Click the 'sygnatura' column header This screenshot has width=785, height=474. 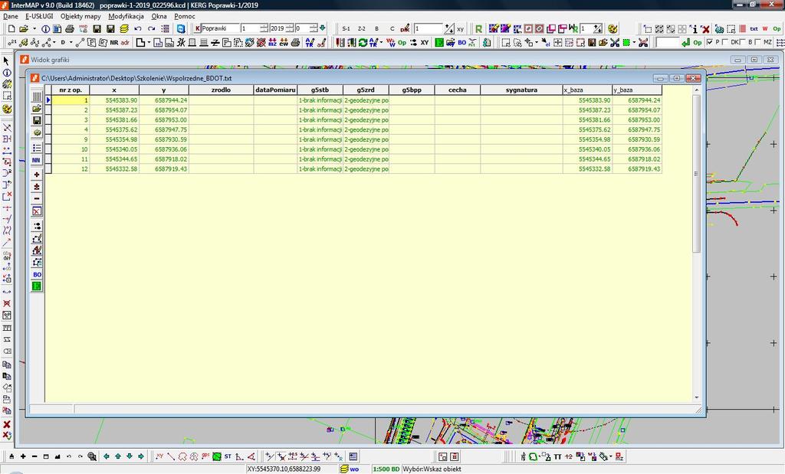(521, 90)
